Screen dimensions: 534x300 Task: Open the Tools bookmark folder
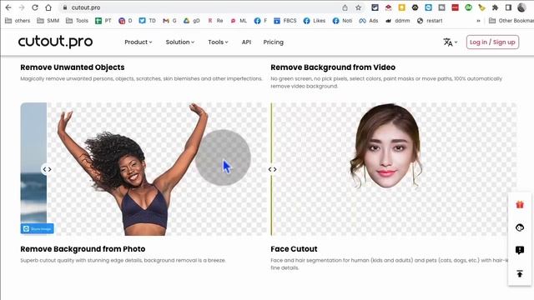pos(77,21)
